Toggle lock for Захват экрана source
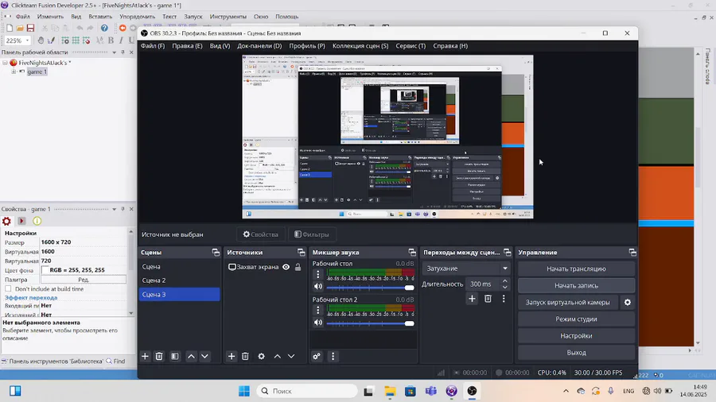Viewport: 716px width, 402px height. tap(298, 267)
